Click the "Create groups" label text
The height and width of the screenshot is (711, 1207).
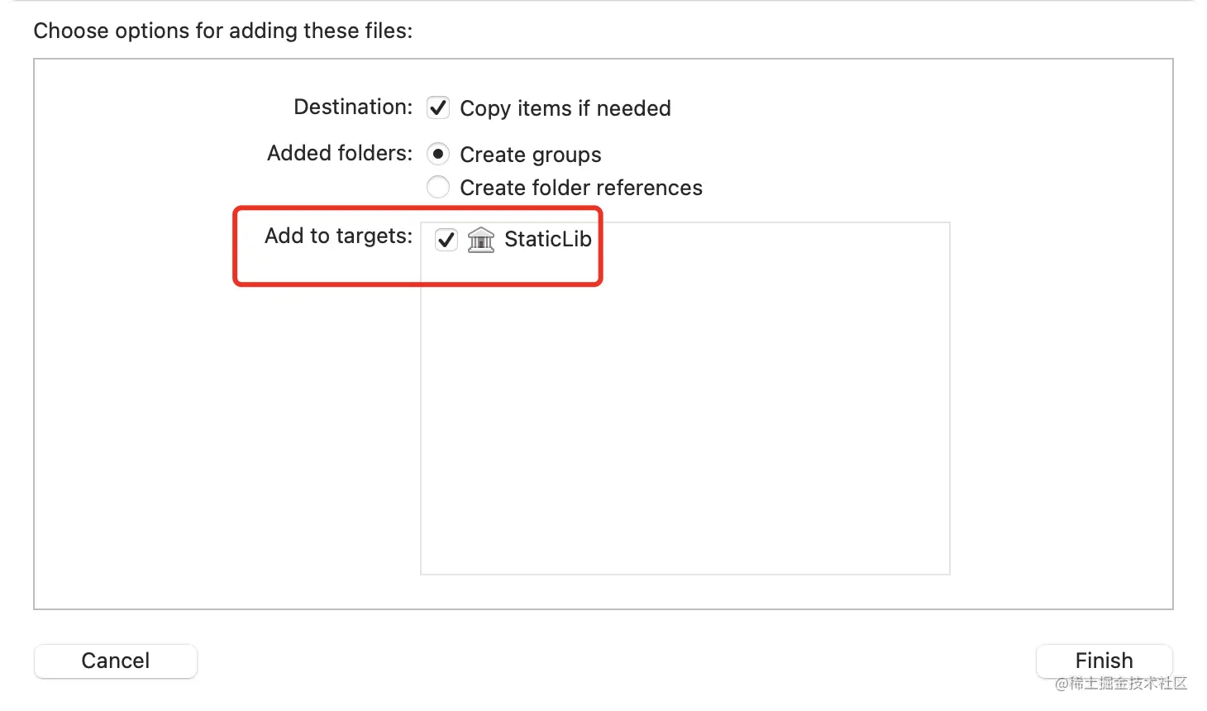pos(530,155)
